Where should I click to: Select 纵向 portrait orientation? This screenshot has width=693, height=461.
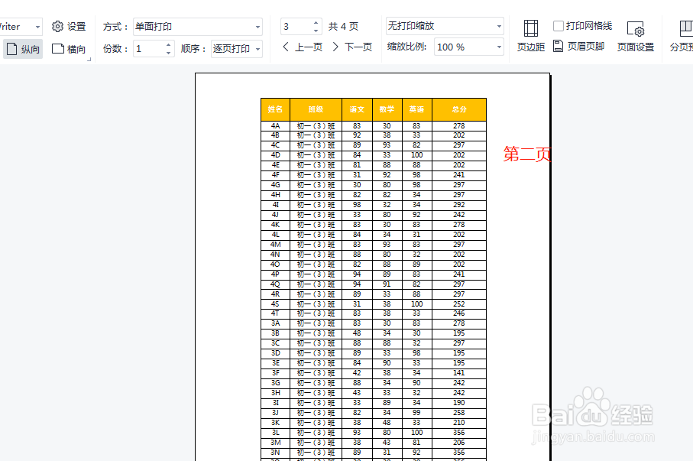click(x=23, y=49)
